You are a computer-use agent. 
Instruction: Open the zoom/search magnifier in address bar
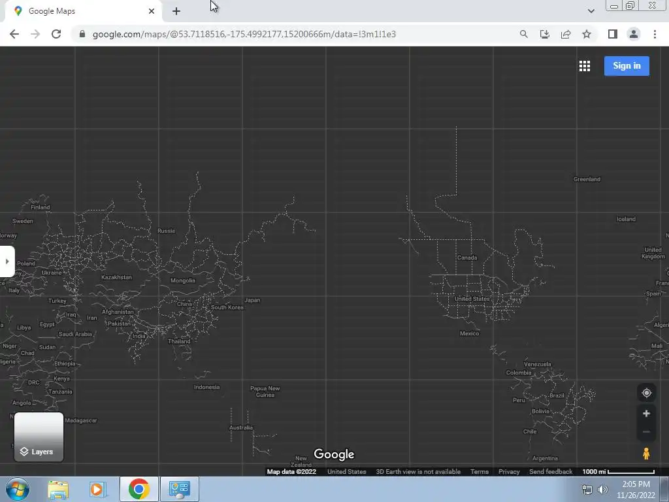tap(523, 34)
